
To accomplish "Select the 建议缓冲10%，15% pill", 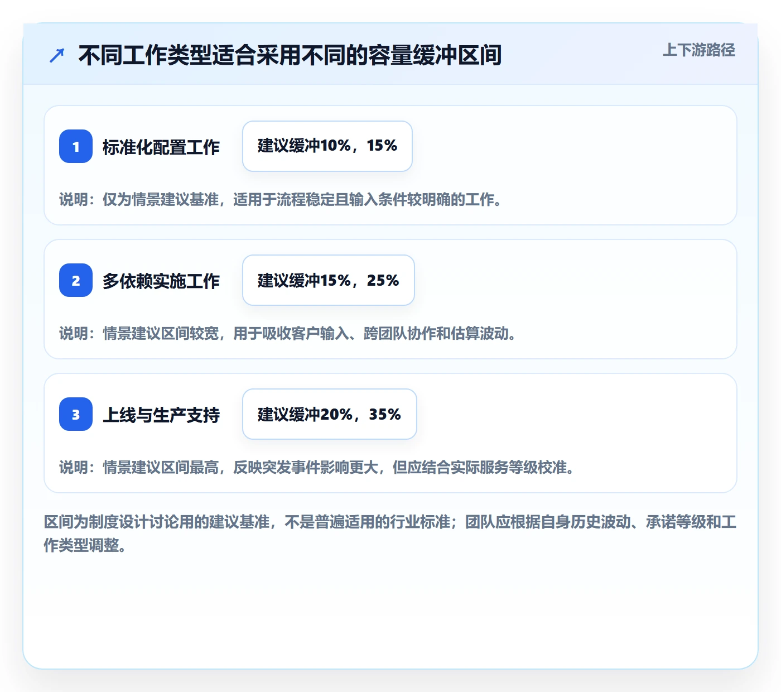I will [327, 146].
